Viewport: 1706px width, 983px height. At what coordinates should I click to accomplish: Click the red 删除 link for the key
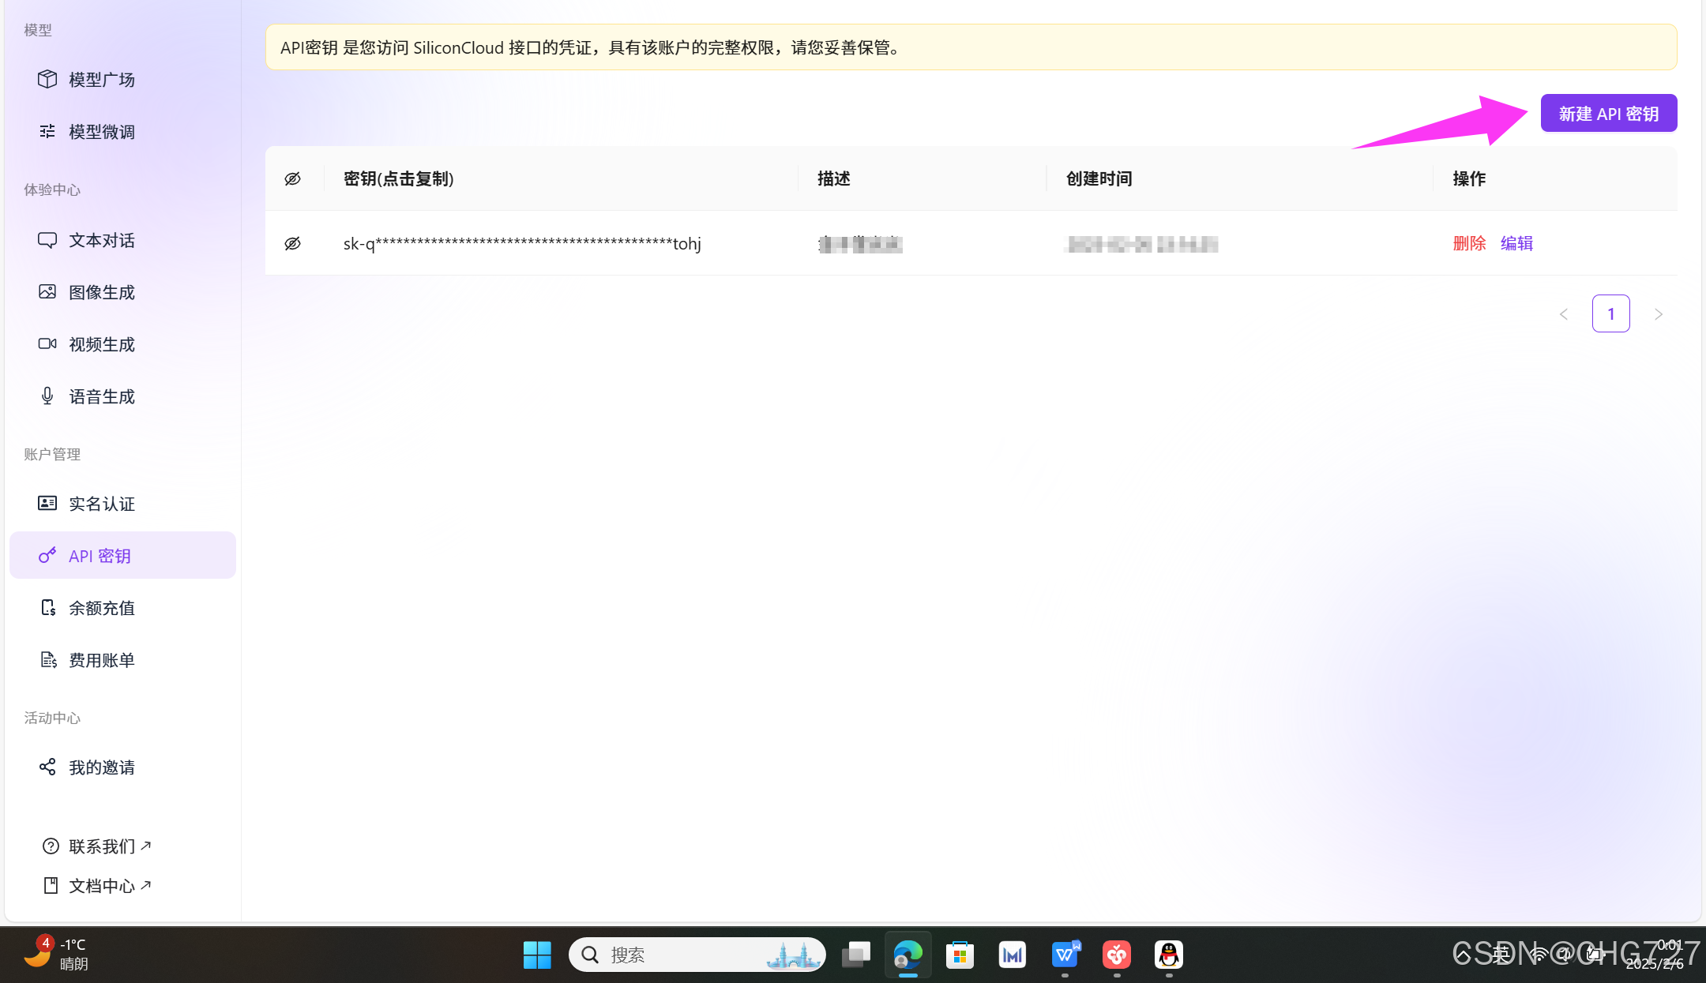pos(1469,243)
